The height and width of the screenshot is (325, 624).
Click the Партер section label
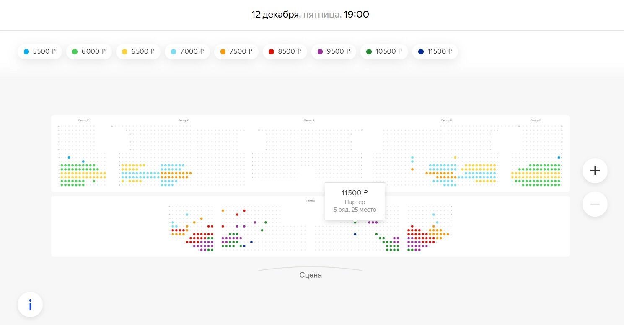(311, 201)
